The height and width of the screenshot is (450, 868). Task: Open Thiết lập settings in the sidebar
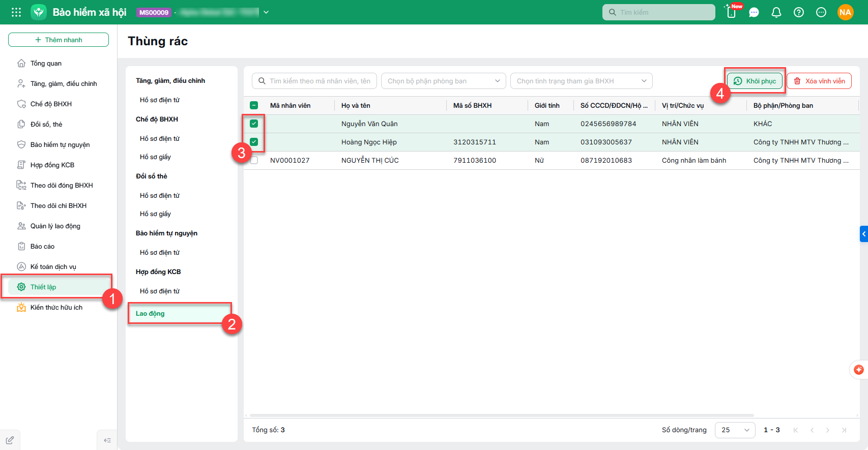pos(59,287)
